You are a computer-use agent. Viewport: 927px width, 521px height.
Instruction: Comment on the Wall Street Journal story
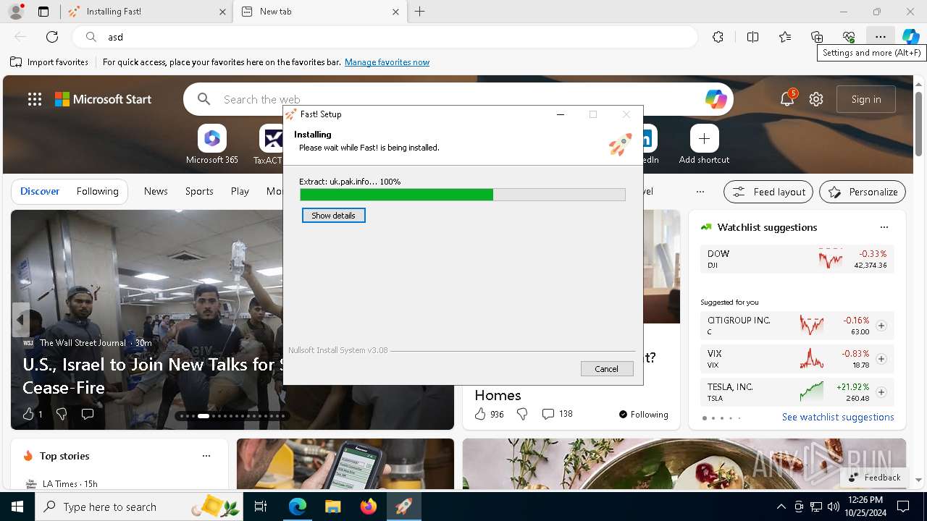point(88,414)
